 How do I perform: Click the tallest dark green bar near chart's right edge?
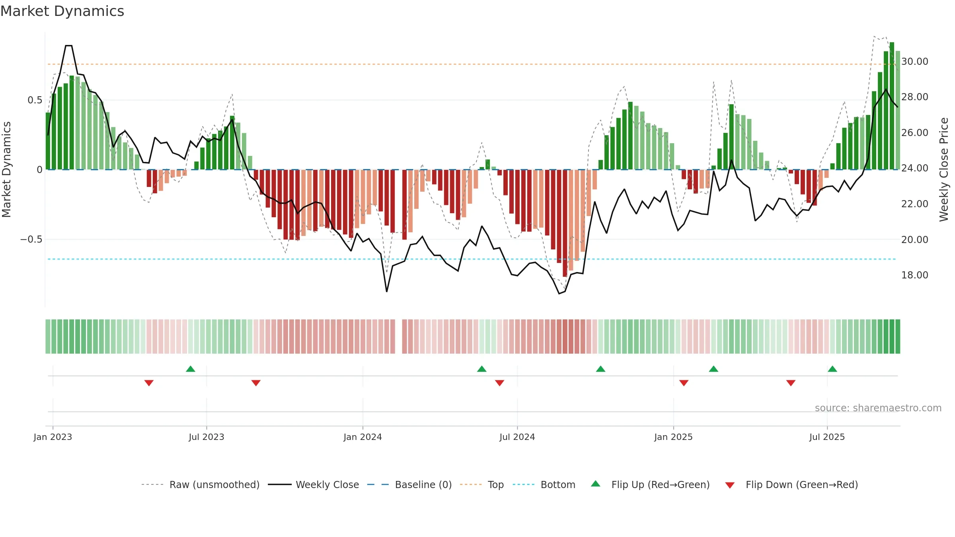[x=892, y=106]
